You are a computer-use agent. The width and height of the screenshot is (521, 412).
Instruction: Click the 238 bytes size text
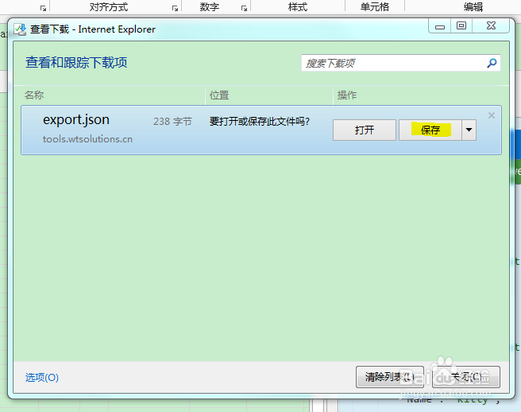[172, 122]
